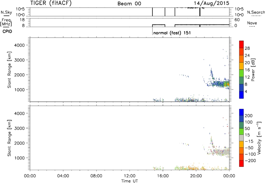Click '2000' tick on Velocity panel
This screenshot has height=183, width=265.
(x=20, y=143)
